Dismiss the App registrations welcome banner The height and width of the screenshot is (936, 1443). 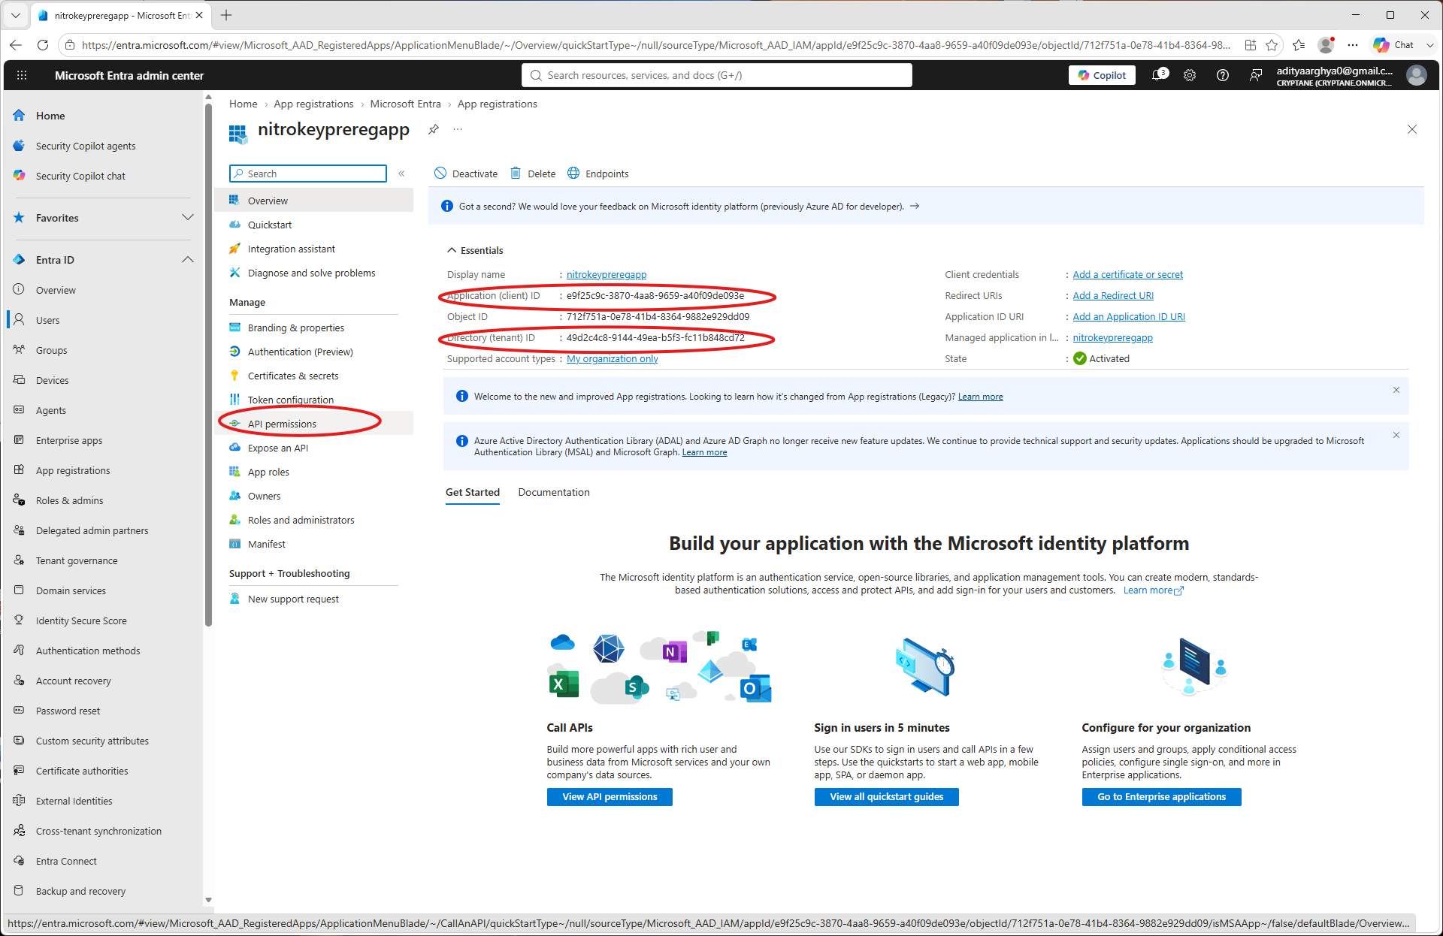[1396, 390]
